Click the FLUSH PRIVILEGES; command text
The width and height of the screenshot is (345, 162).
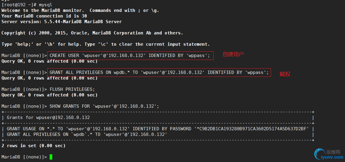point(72,90)
